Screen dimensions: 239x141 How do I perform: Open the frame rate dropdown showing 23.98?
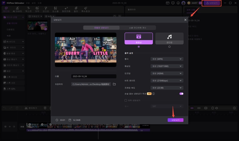pyautogui.click(x=167, y=88)
